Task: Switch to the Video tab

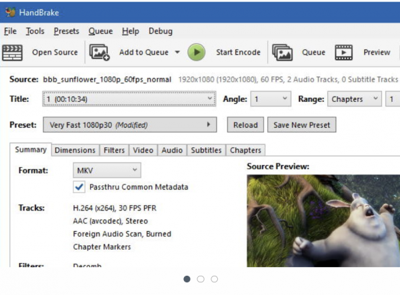Action: (143, 150)
